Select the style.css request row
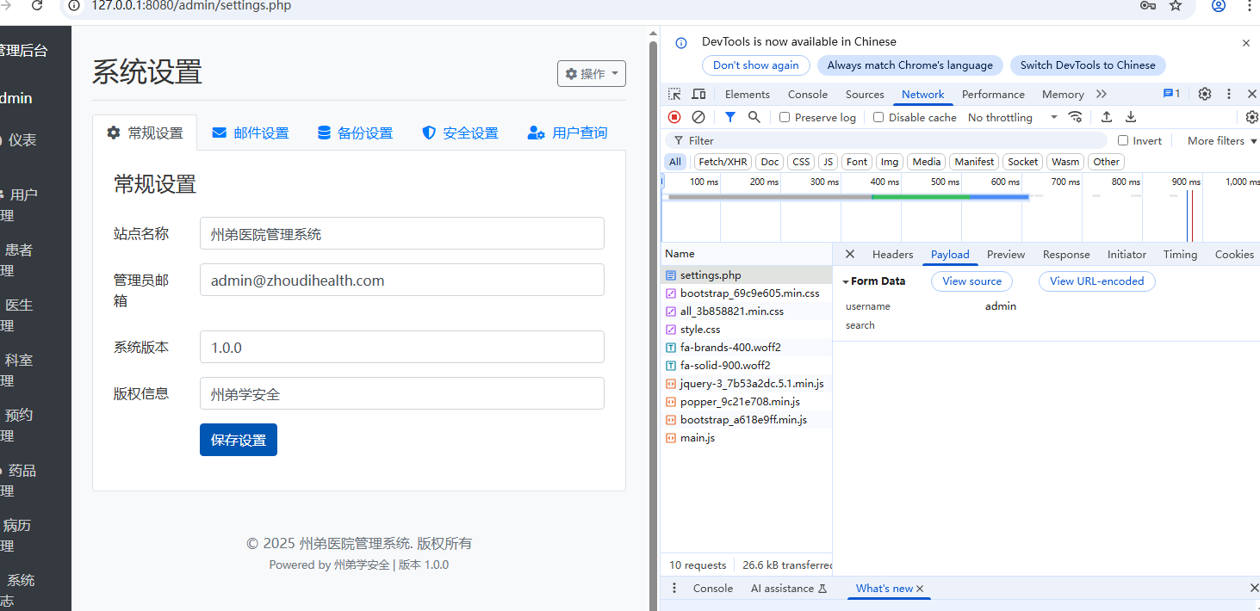Viewport: 1260px width, 611px height. click(746, 330)
